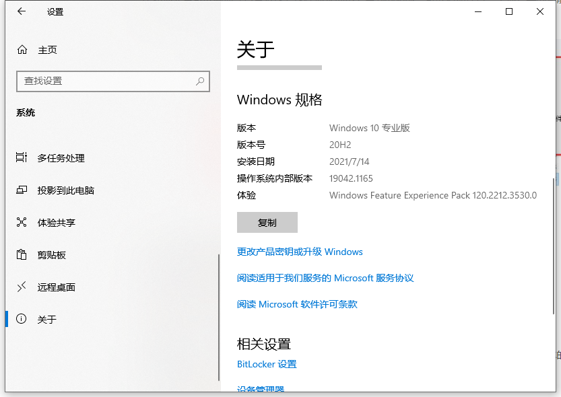Open 阅读 Microsoft 软件许可条款
561x397 pixels.
pos(296,304)
